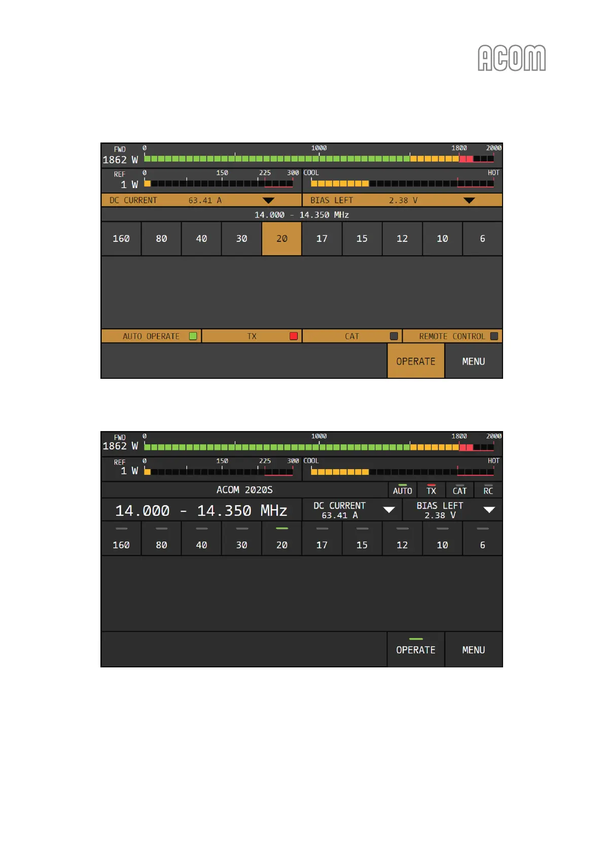Image resolution: width=604 pixels, height=854 pixels.
Task: Select the 10 band in the lower screen
Action: point(442,539)
